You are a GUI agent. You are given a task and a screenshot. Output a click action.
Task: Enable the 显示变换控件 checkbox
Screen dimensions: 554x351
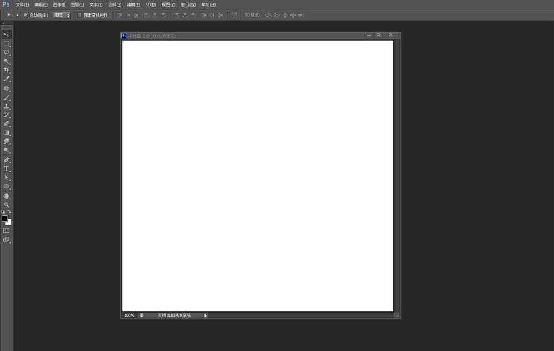[79, 15]
